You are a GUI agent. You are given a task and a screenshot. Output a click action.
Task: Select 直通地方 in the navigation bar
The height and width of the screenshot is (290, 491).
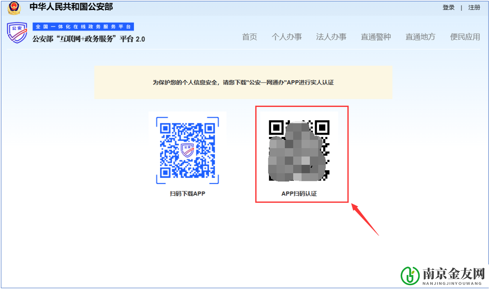421,37
